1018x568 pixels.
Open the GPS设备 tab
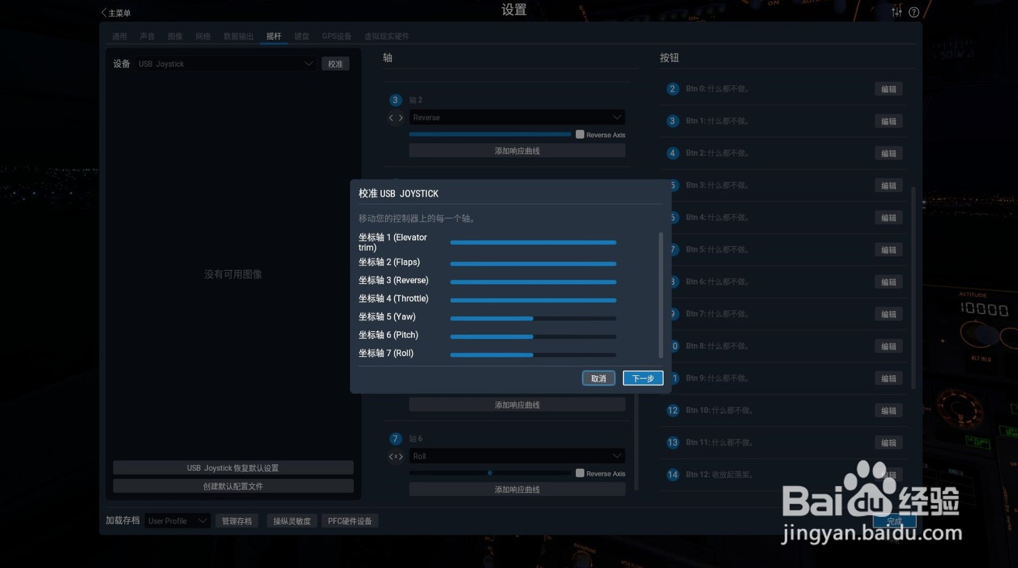(x=337, y=36)
